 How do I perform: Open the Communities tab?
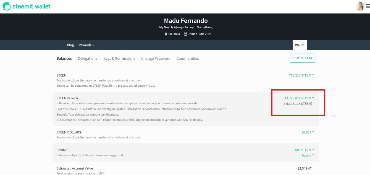tap(188, 58)
